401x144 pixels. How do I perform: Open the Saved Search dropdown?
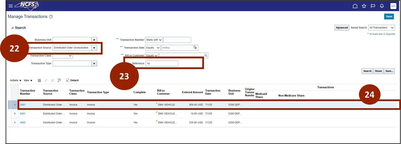(x=381, y=28)
